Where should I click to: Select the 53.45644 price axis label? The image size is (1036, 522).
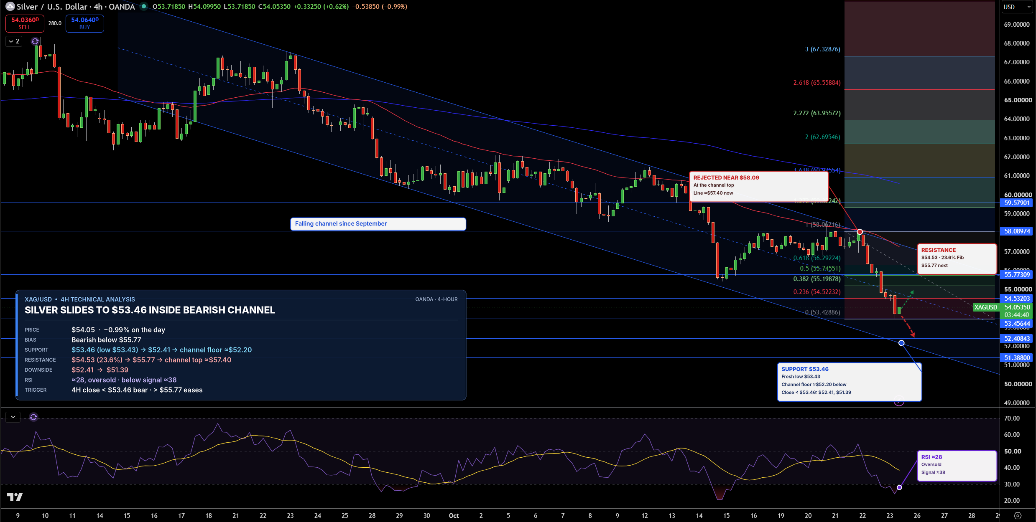click(1017, 324)
